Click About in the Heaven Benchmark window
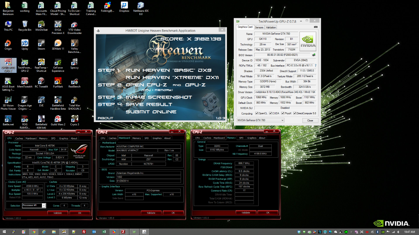This screenshot has height=235, width=419. click(x=105, y=118)
